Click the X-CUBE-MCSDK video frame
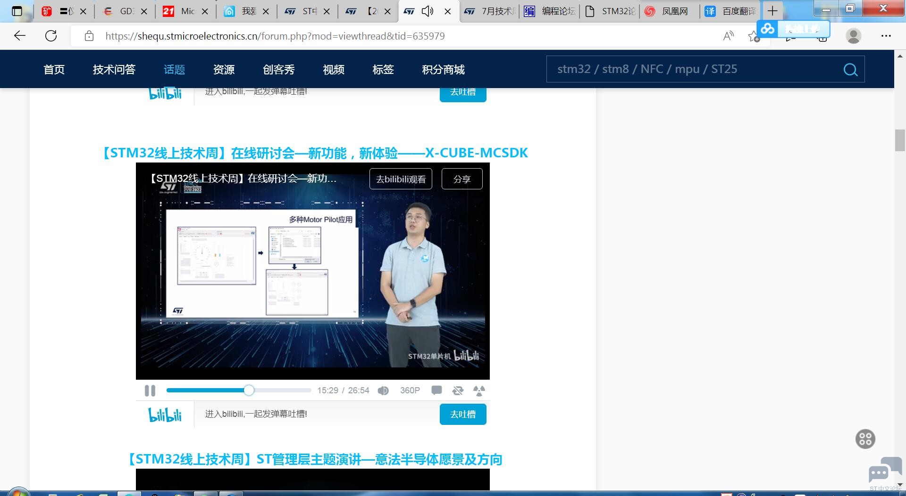Image resolution: width=906 pixels, height=496 pixels. (x=313, y=271)
